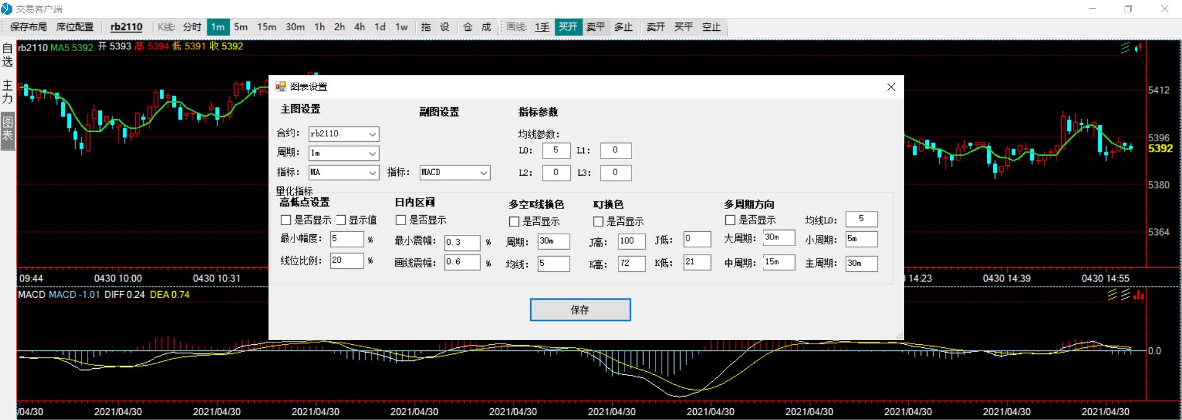The width and height of the screenshot is (1182, 420).
Task: Switch to the 30m timeframe
Action: (x=295, y=27)
